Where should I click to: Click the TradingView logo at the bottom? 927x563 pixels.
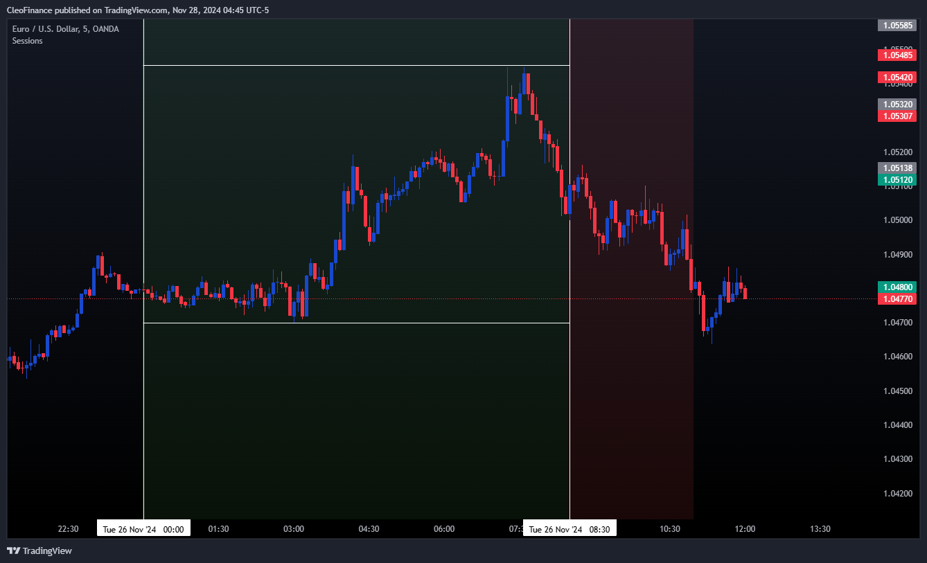point(39,551)
